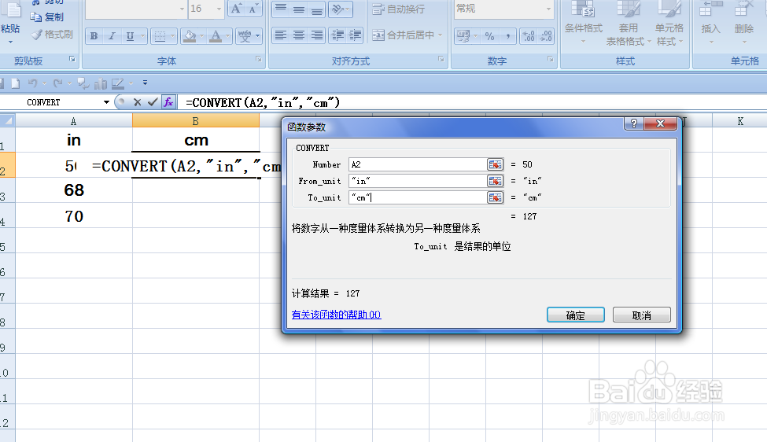
Task: Align text to bottom icon
Action: click(x=317, y=9)
